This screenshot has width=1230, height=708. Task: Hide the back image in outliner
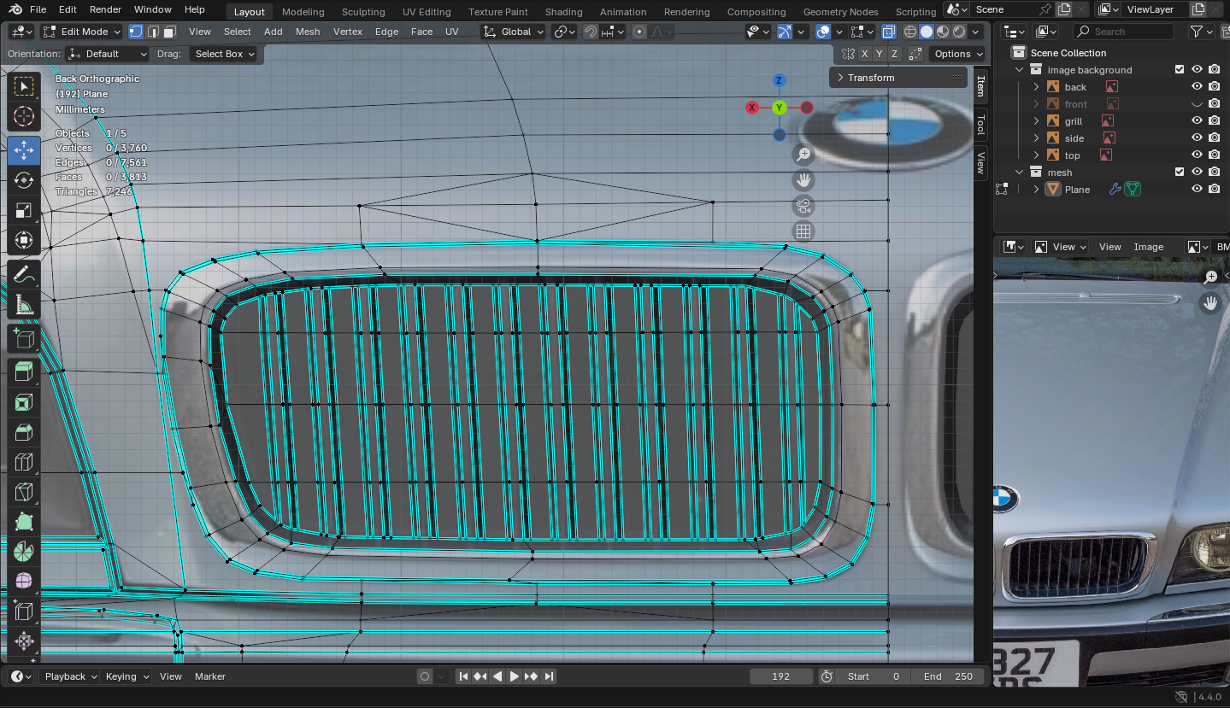pos(1197,87)
